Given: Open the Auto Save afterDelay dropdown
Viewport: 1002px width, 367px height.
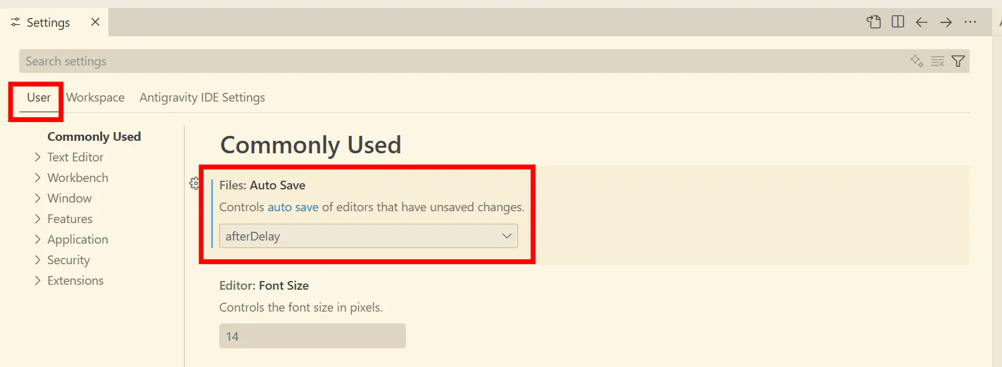Looking at the screenshot, I should click(x=369, y=236).
